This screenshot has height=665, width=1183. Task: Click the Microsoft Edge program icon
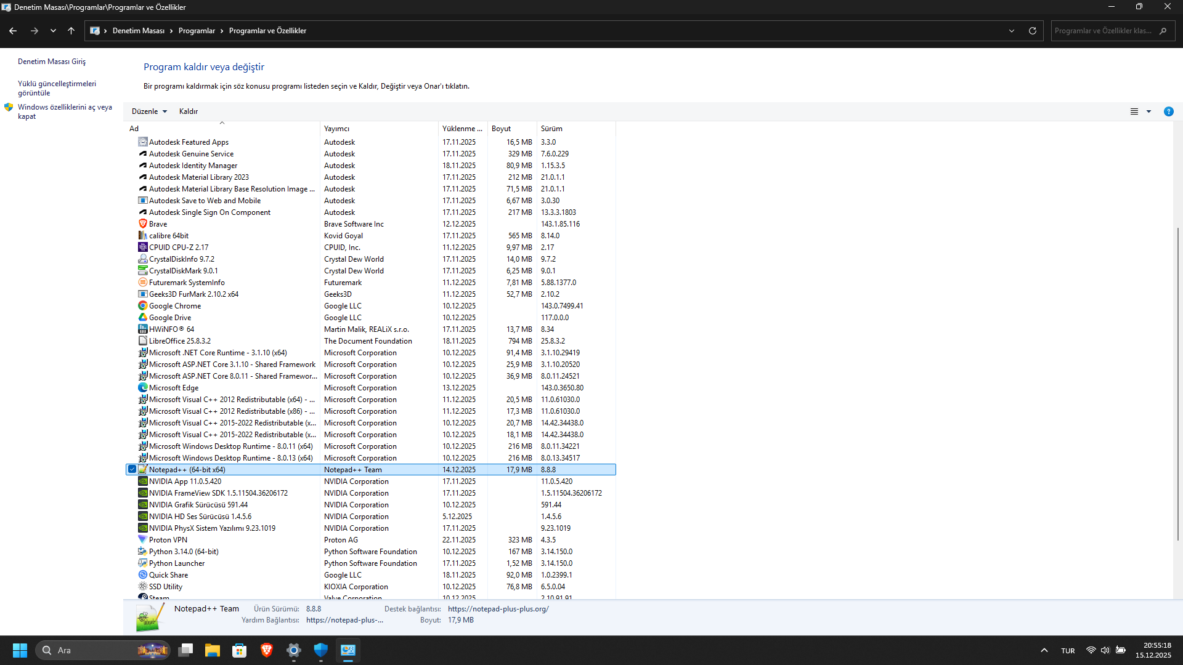click(x=143, y=388)
